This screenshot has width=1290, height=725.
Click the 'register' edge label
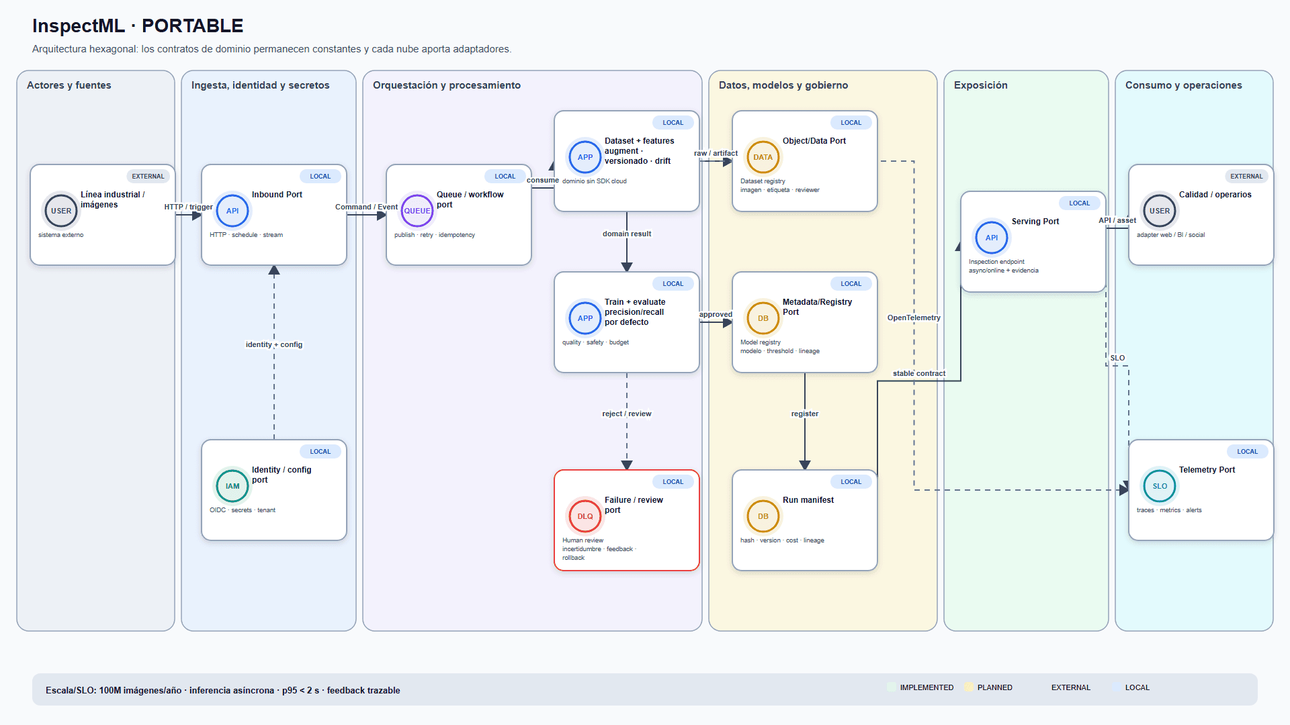805,414
